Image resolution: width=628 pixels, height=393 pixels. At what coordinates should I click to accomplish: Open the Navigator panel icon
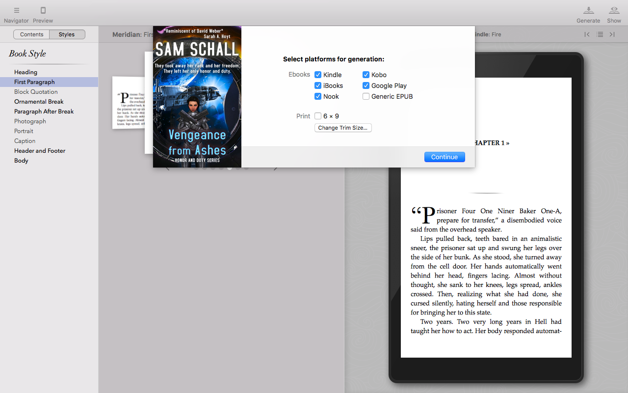pos(16,10)
